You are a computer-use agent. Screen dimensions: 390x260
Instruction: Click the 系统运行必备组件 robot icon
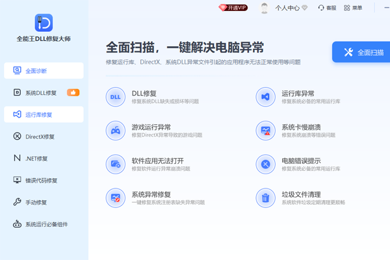tap(17, 224)
